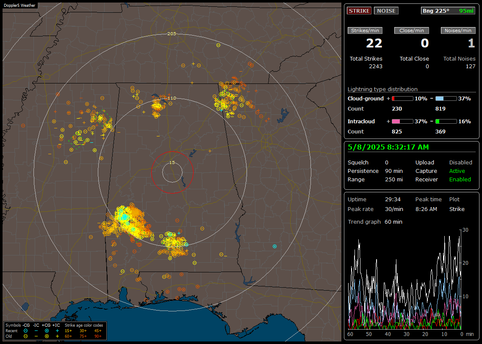The width and height of the screenshot is (482, 344).
Task: Click the intracloud negative count 369
Action: tap(440, 132)
